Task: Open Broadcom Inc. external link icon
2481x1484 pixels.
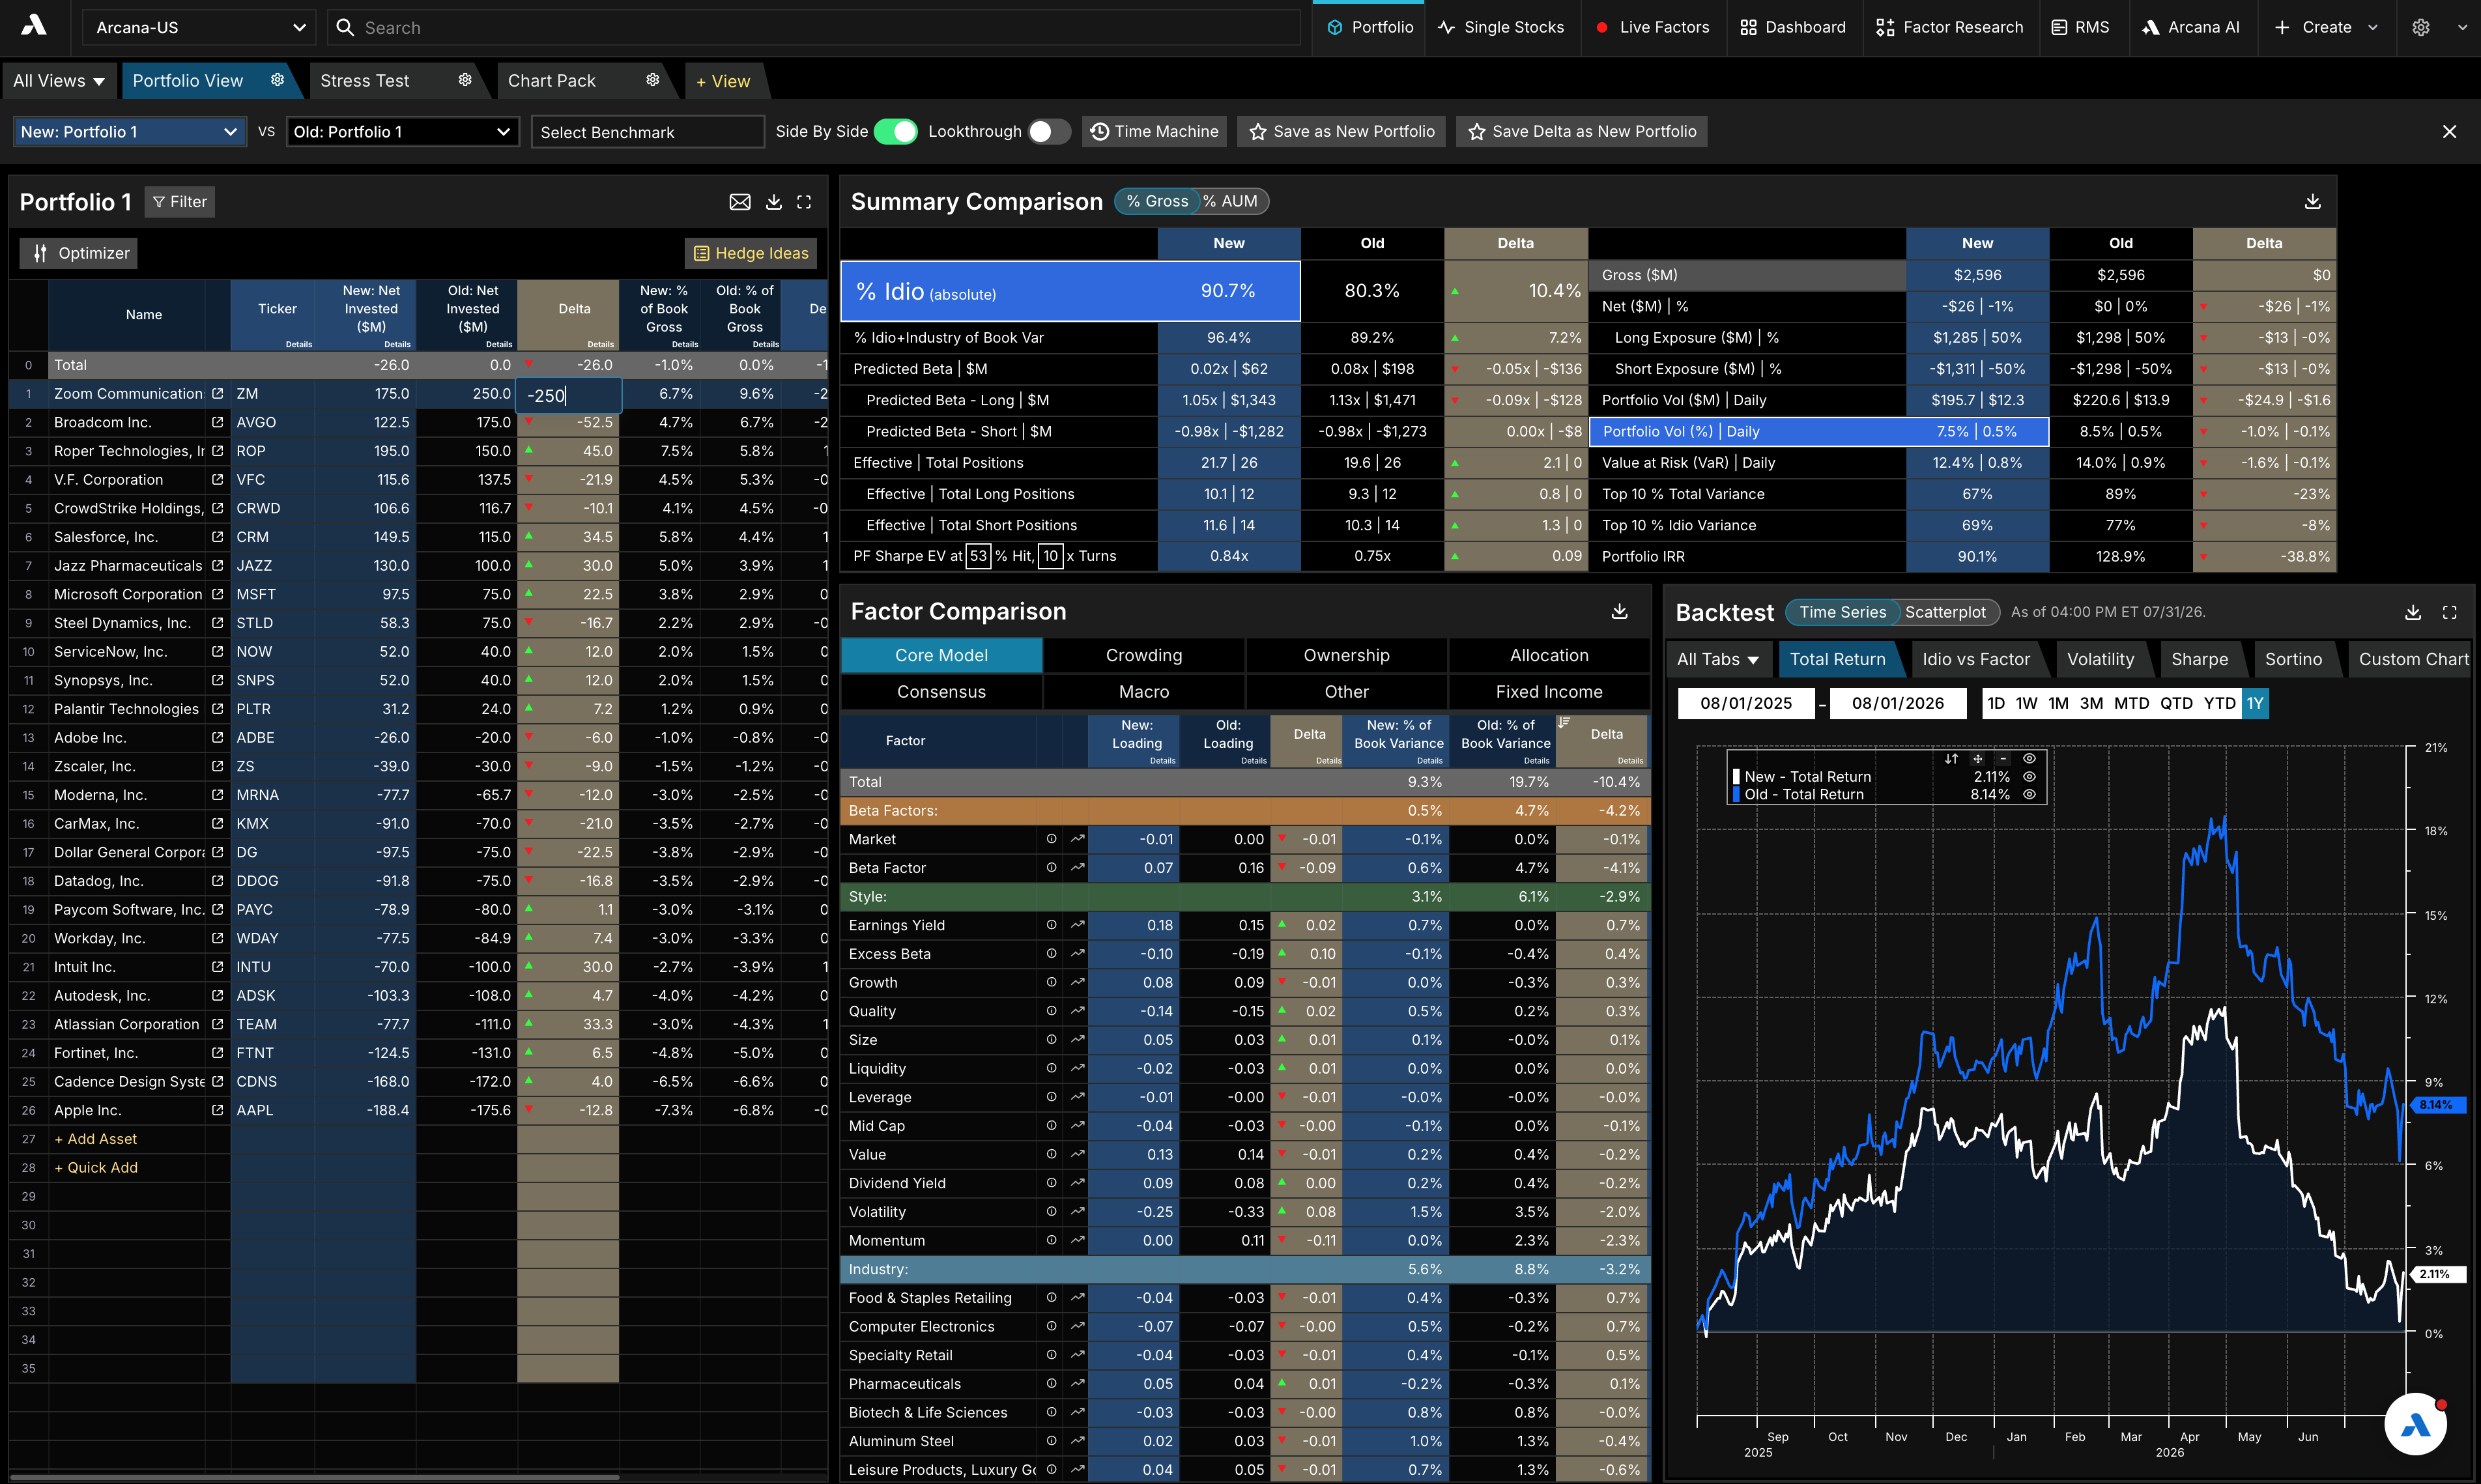Action: (x=217, y=422)
